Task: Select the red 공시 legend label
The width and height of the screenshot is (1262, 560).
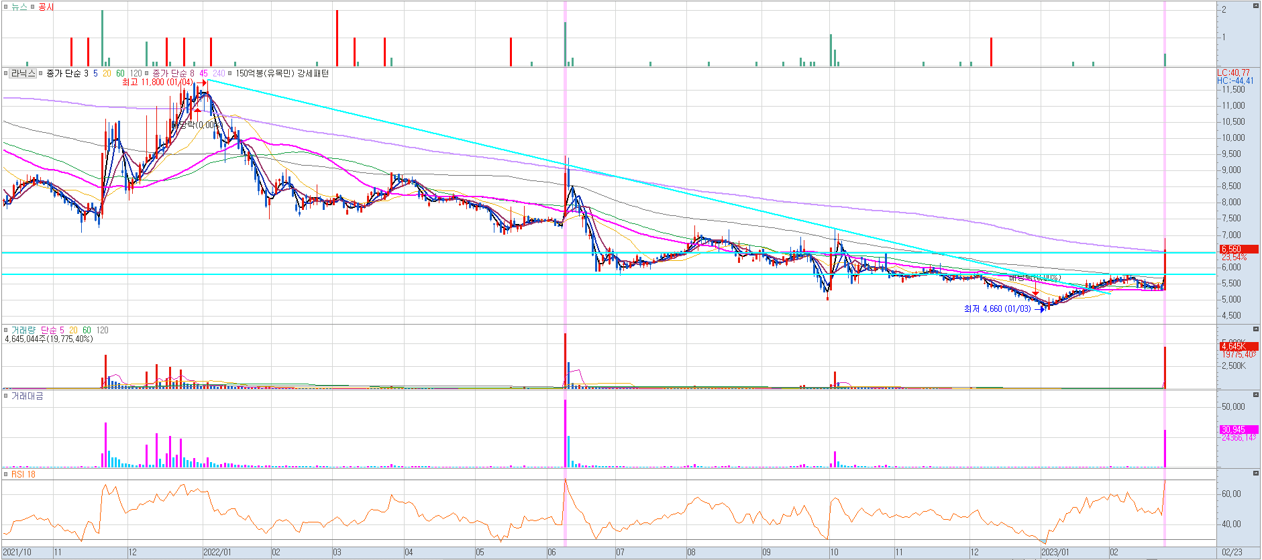Action: [46, 7]
